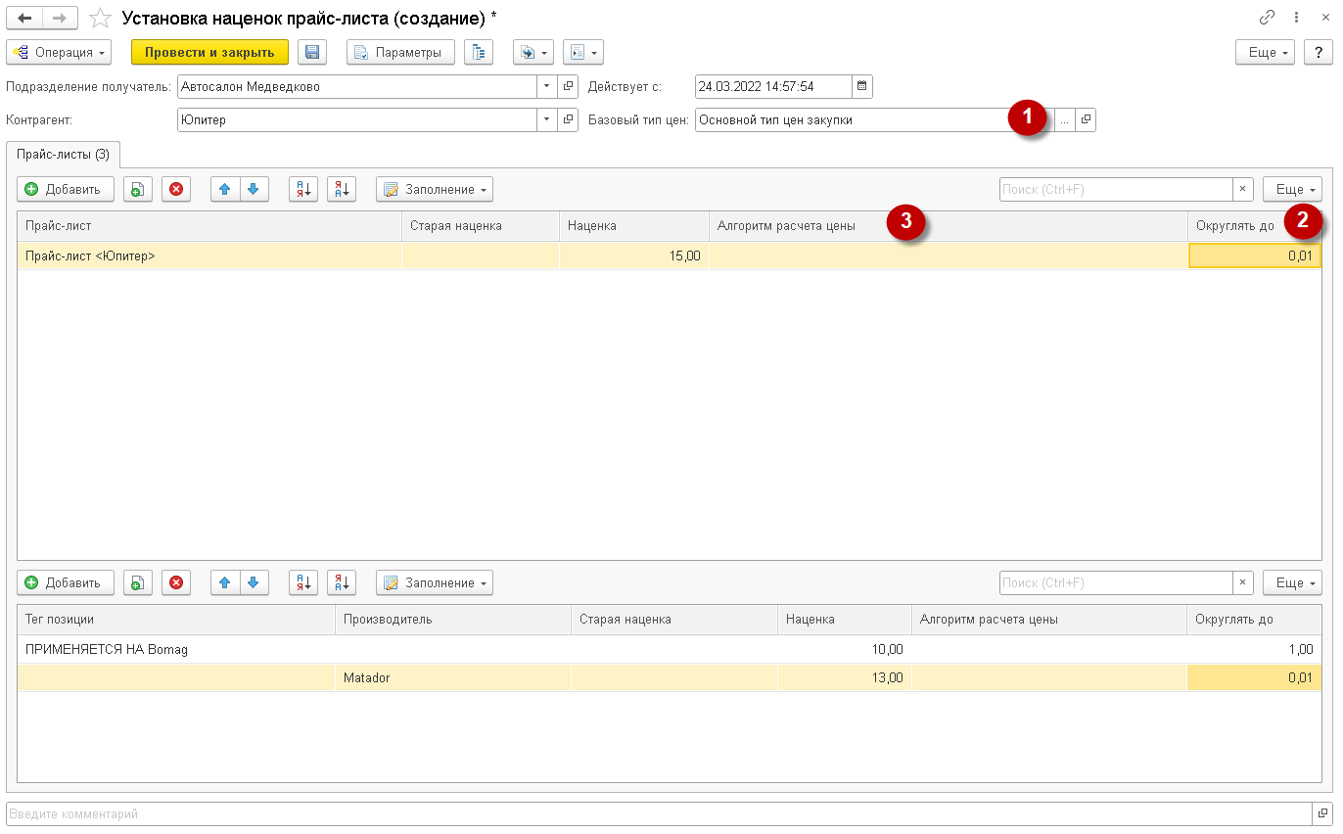Go forward with the right arrow button

[61, 18]
